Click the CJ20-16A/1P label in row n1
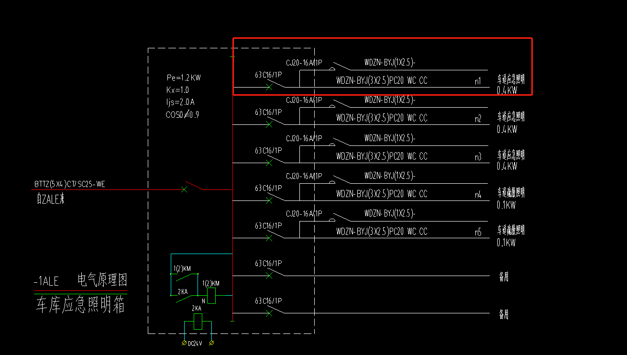This screenshot has height=355, width=627. pos(304,62)
